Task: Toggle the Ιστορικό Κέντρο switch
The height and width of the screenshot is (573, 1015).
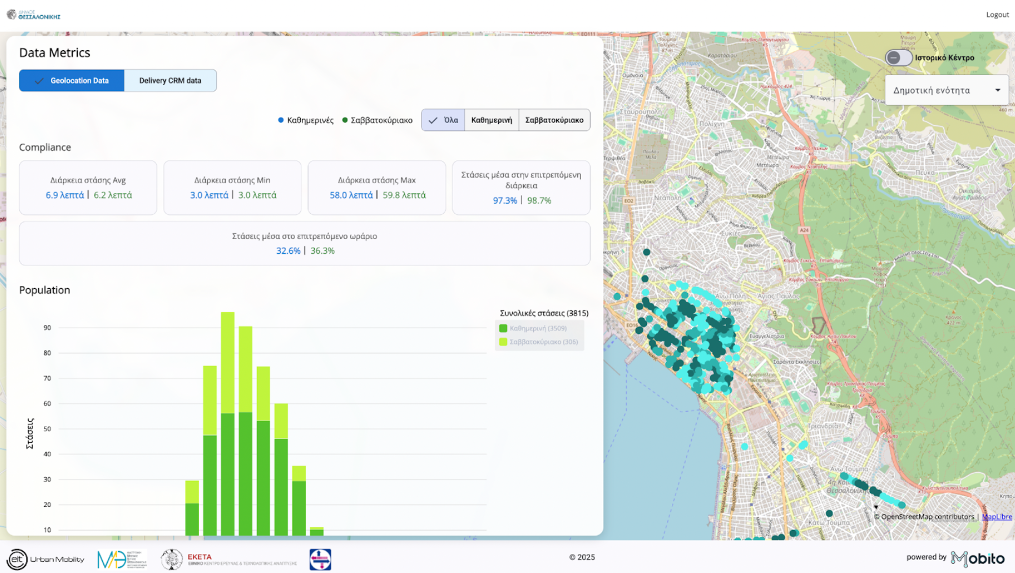Action: click(898, 58)
